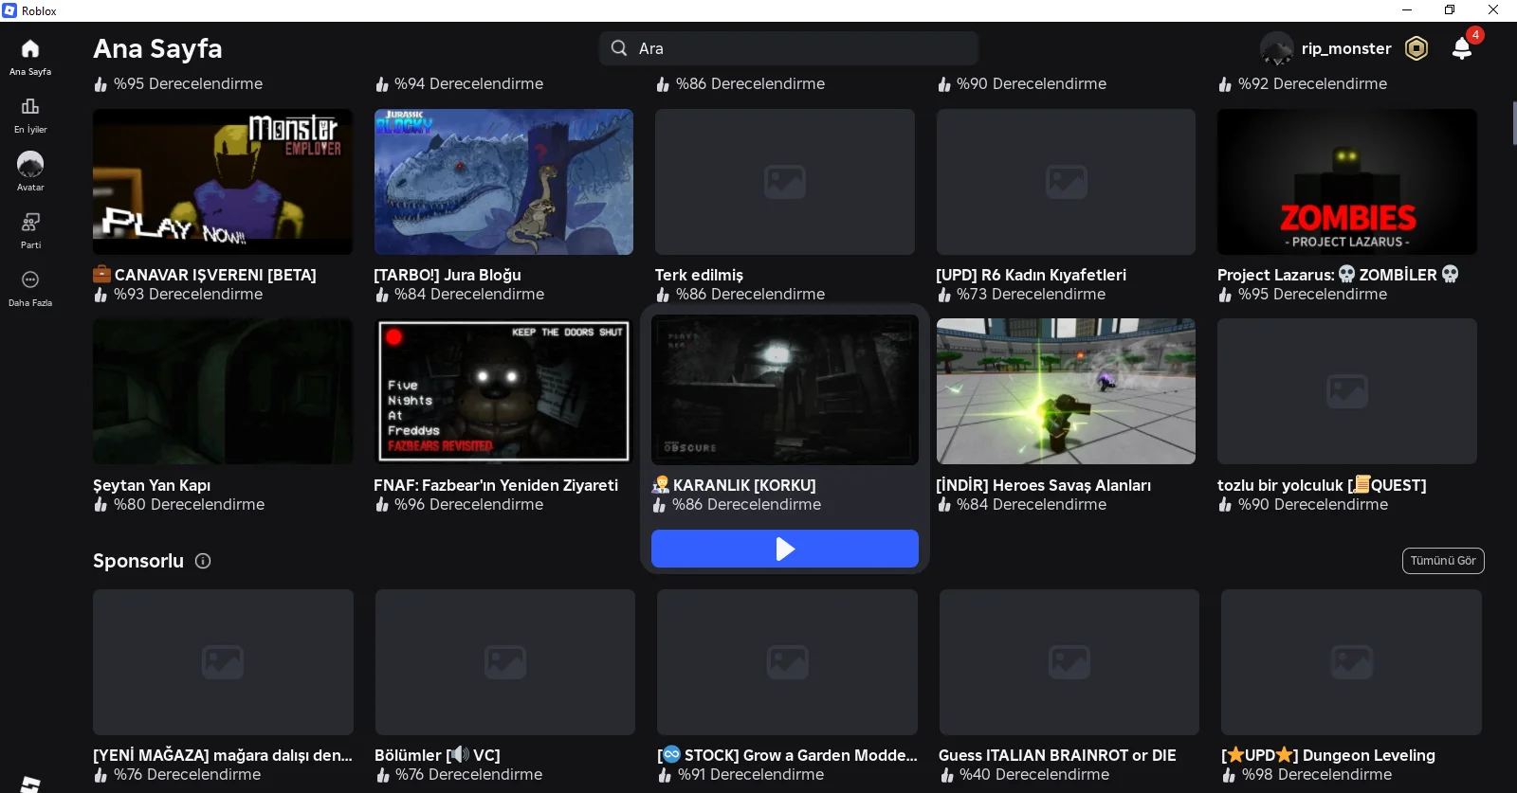
Task: Click the %80 Derecelendirme rating text
Action: tap(189, 505)
